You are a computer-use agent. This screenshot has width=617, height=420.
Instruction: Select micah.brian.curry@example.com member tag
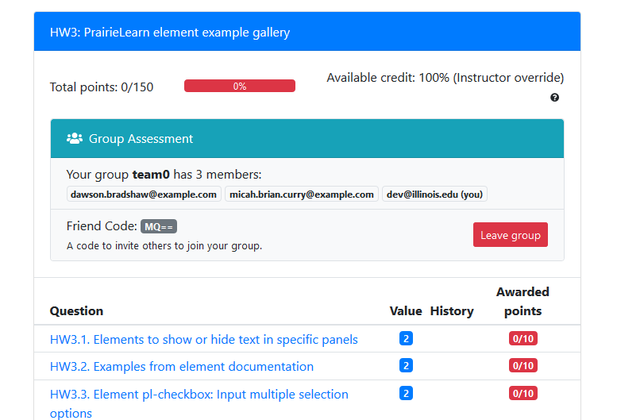[x=302, y=194]
